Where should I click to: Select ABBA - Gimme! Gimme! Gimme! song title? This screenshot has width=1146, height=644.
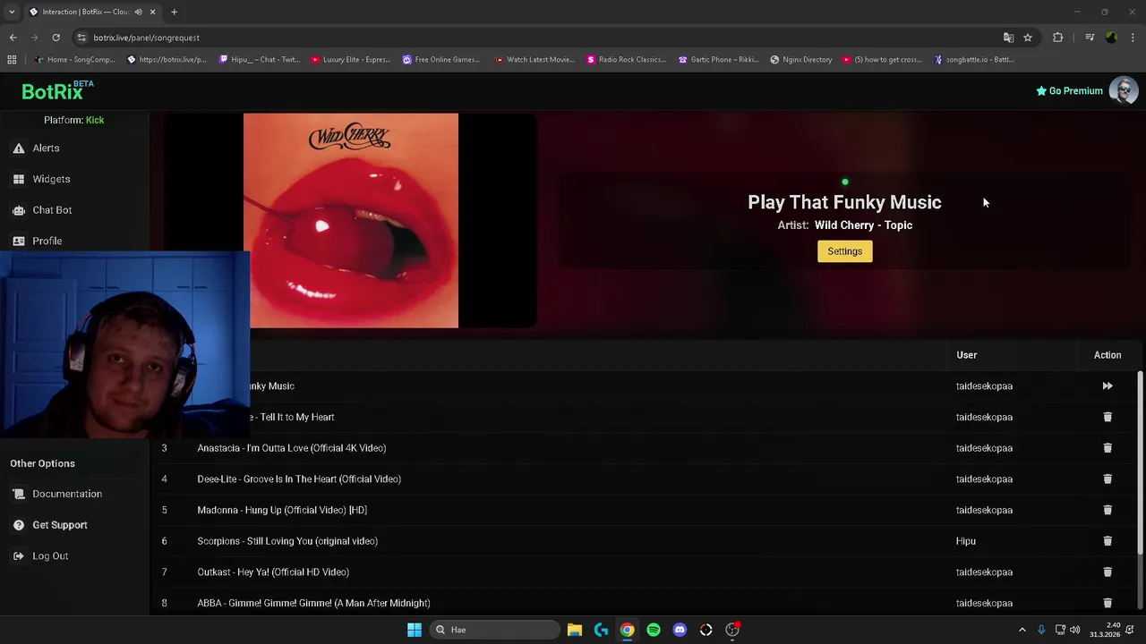click(x=313, y=603)
